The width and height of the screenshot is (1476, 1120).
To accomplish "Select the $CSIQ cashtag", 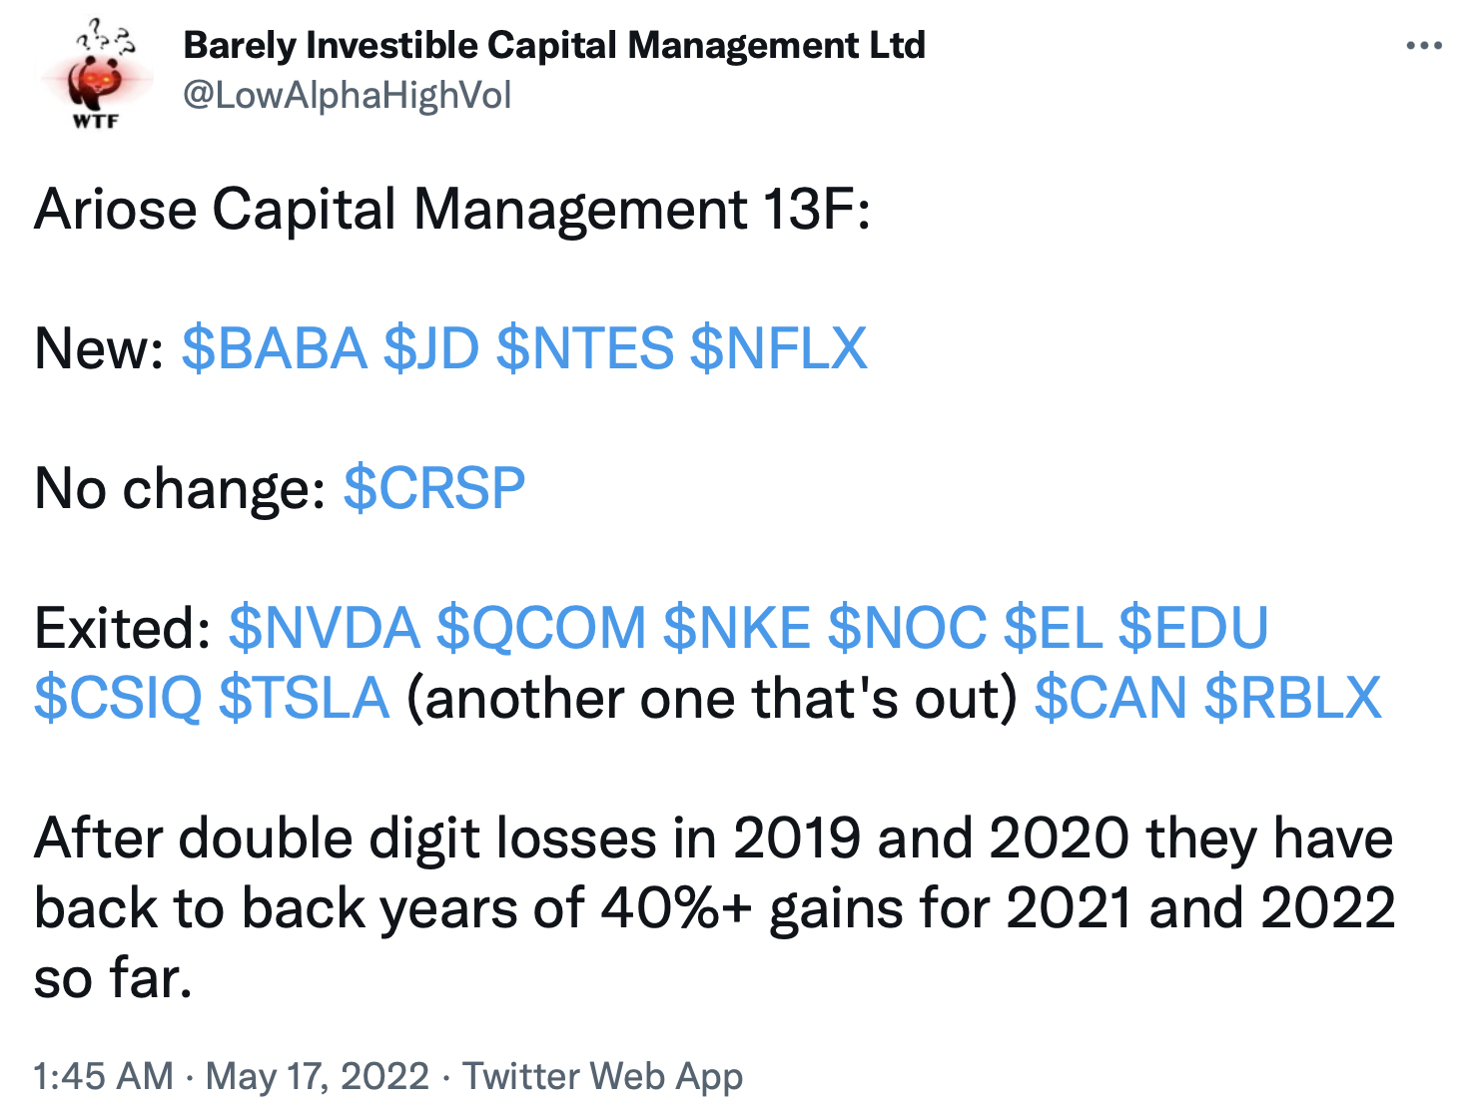I will [118, 699].
